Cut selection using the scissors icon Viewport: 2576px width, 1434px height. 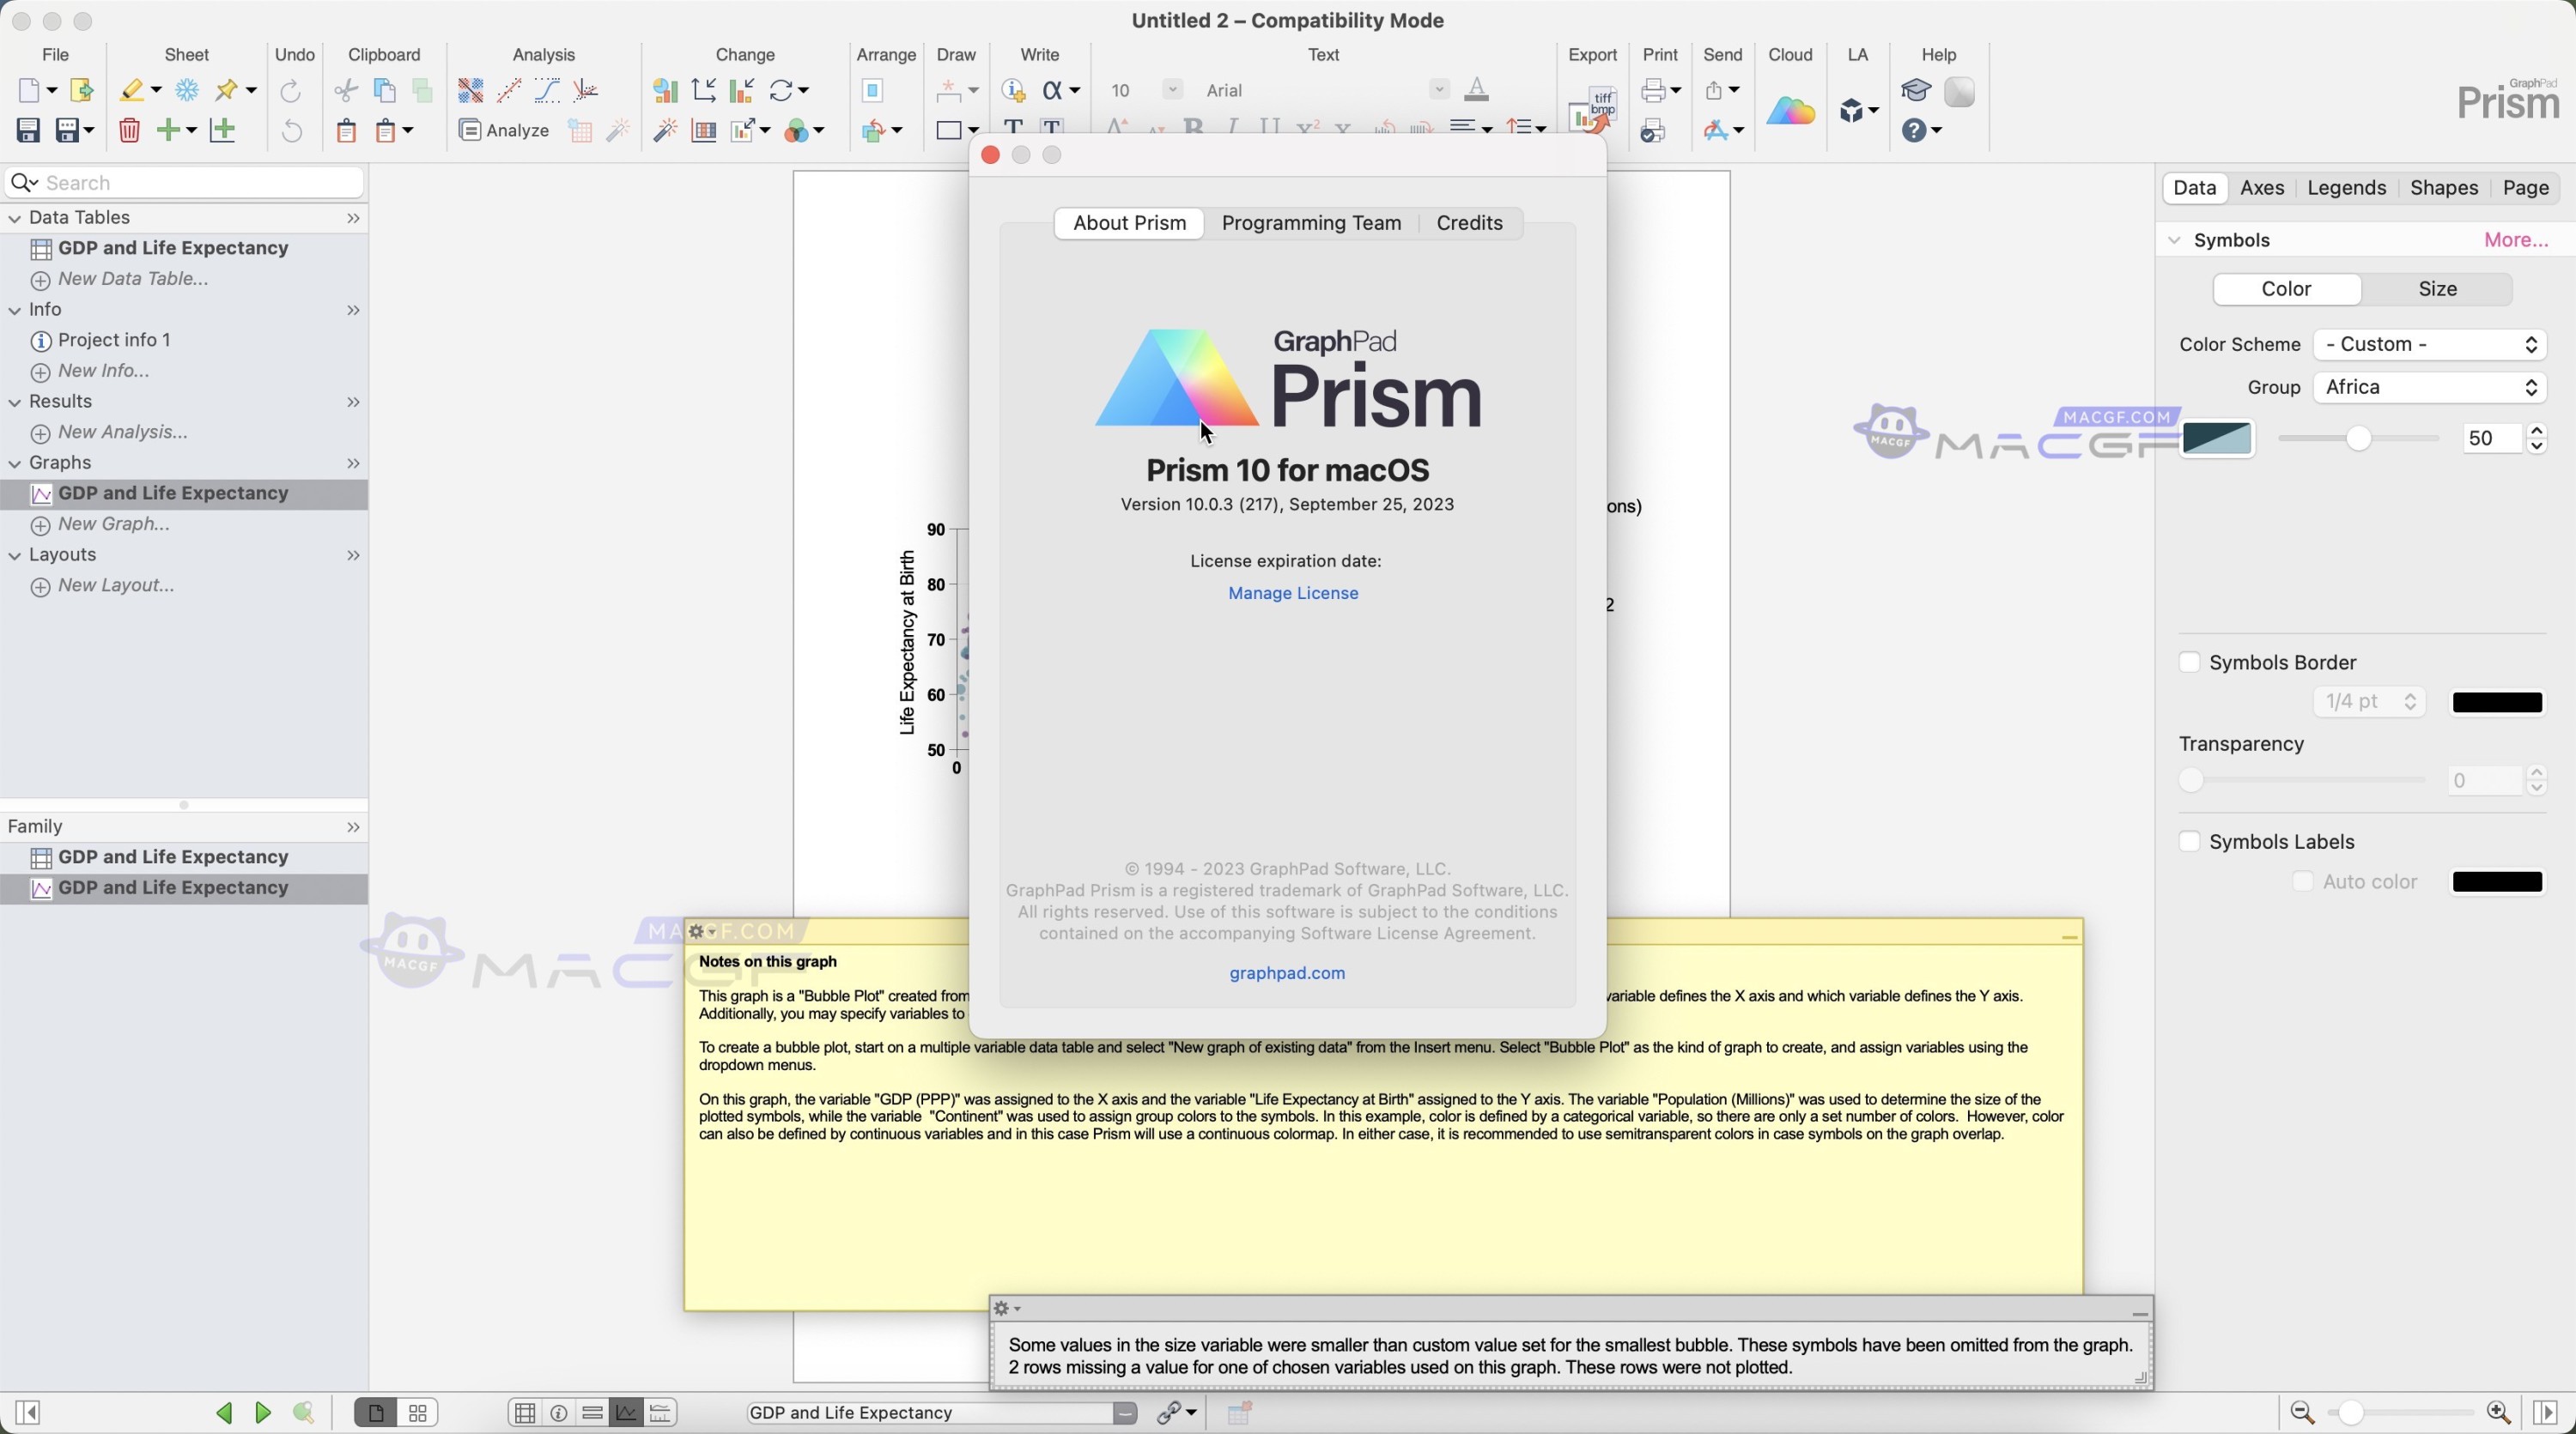click(345, 90)
